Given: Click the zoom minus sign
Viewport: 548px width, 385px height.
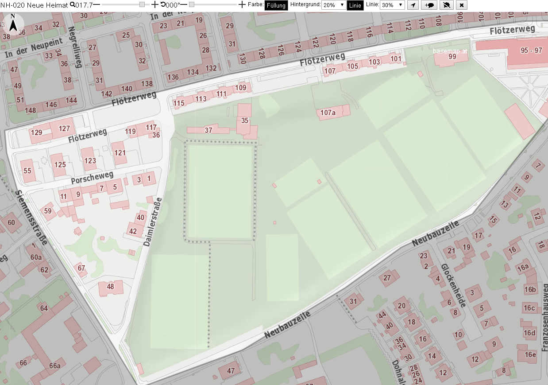Looking at the screenshot, I should (x=96, y=4).
